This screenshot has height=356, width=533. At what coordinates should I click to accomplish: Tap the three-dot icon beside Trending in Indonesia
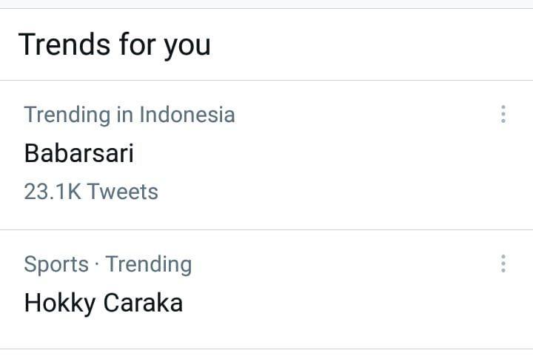[x=503, y=114]
